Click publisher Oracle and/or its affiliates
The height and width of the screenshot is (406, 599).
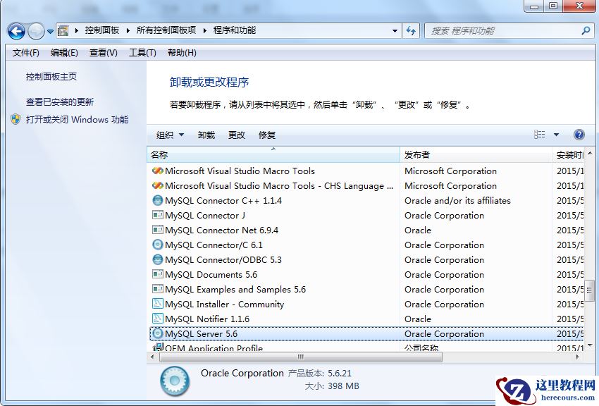pos(457,200)
